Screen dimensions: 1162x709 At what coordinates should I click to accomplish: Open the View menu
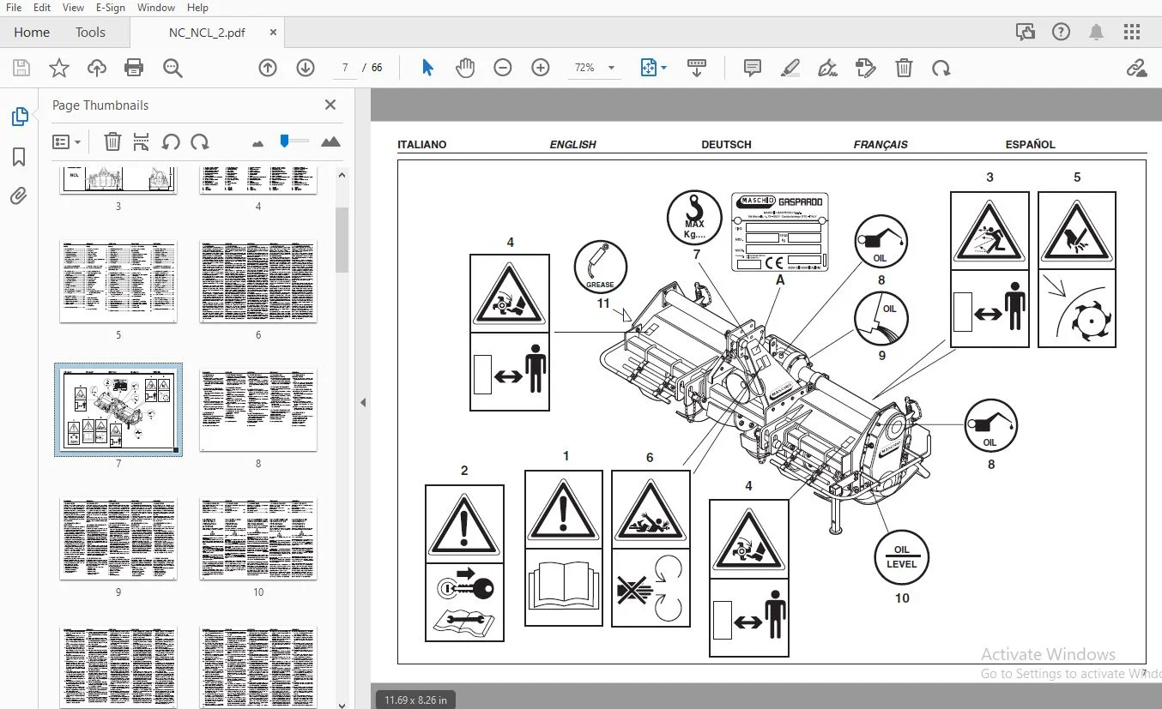pyautogui.click(x=74, y=8)
